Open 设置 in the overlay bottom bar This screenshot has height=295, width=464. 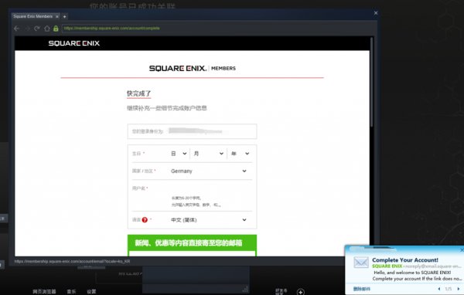click(x=91, y=291)
